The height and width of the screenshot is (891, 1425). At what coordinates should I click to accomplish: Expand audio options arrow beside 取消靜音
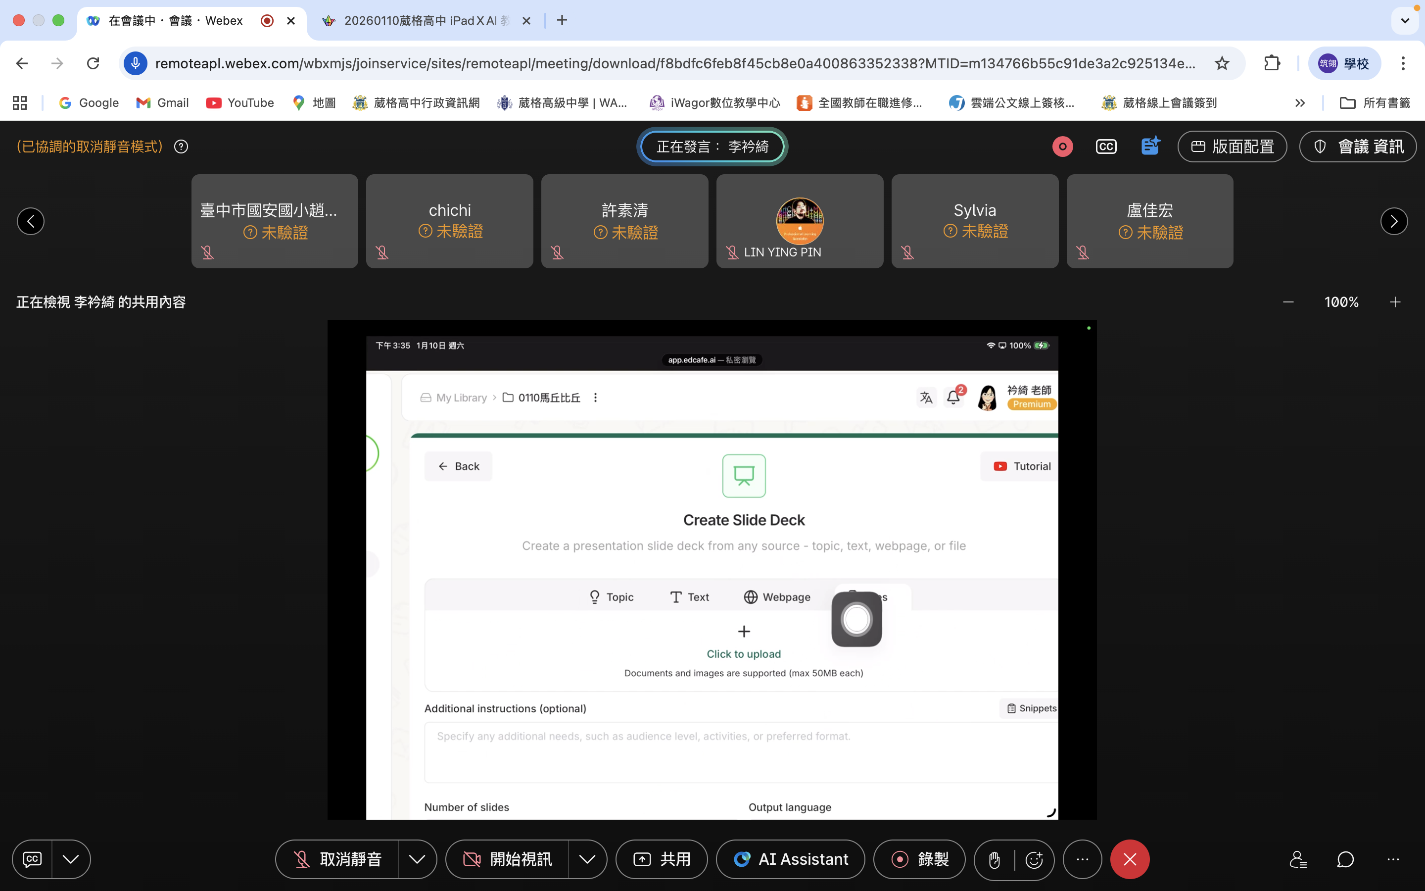click(417, 859)
